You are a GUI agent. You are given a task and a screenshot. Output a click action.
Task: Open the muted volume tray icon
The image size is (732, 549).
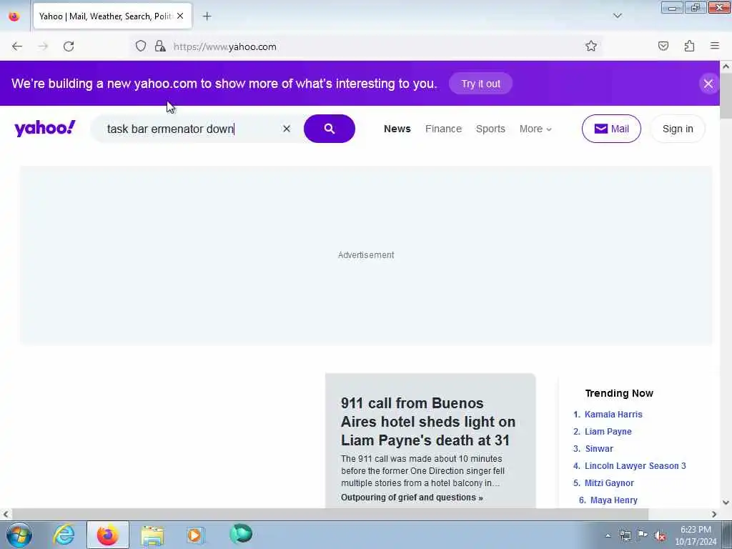[x=660, y=535]
